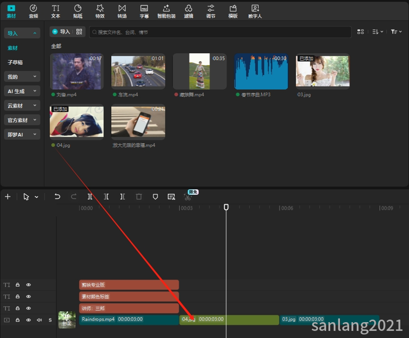Open the 滤镜 filters panel
409x338 pixels.
[188, 11]
